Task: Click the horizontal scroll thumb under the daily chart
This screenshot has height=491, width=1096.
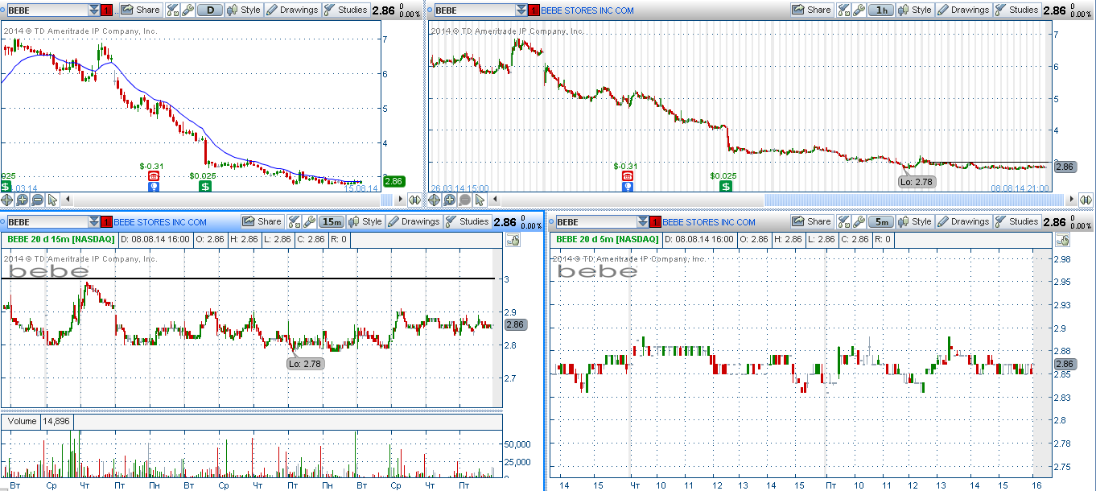Action: [385, 200]
